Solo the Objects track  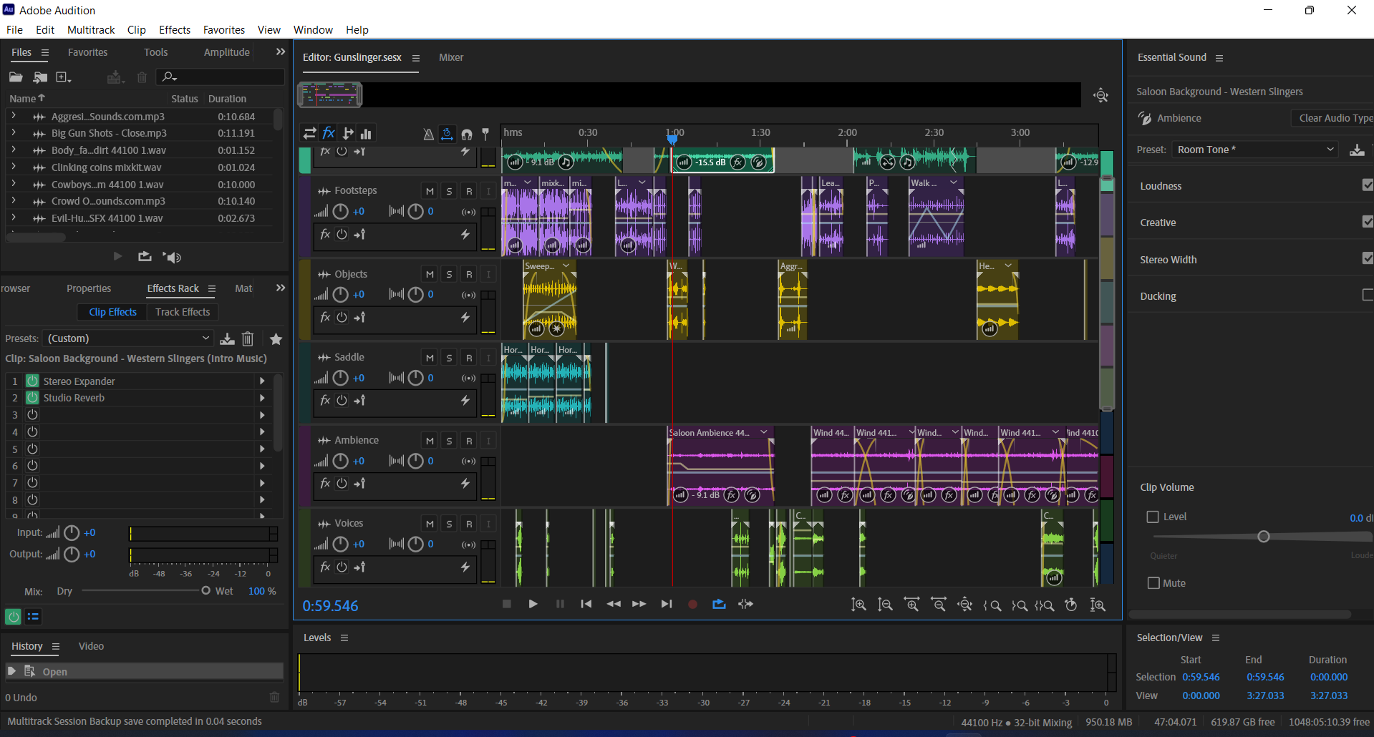(449, 274)
